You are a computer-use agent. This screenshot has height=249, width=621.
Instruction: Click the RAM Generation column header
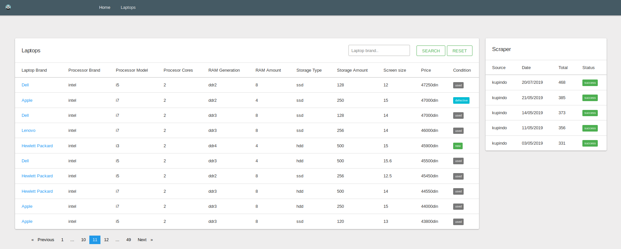[x=224, y=70]
